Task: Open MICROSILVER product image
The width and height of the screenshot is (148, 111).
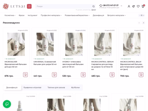Action: [16, 44]
